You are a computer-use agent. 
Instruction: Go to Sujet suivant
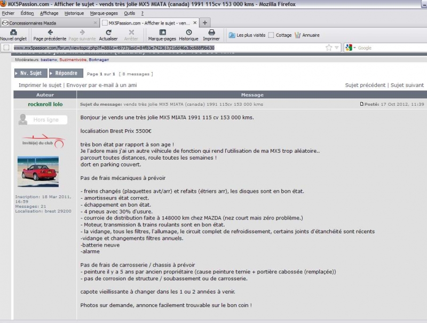click(407, 85)
